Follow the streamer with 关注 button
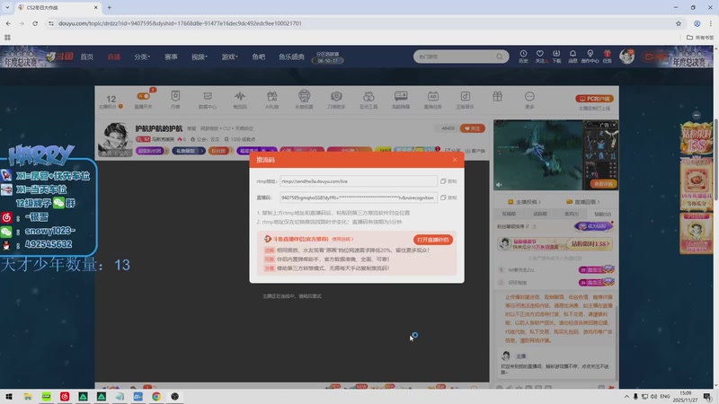The height and width of the screenshot is (404, 719). coord(473,128)
